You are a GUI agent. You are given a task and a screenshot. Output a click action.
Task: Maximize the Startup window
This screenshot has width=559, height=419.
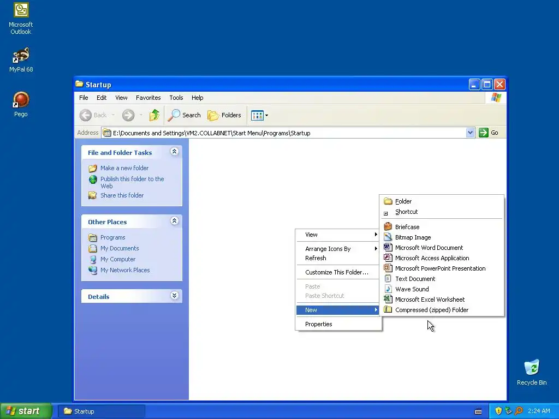[x=487, y=85]
